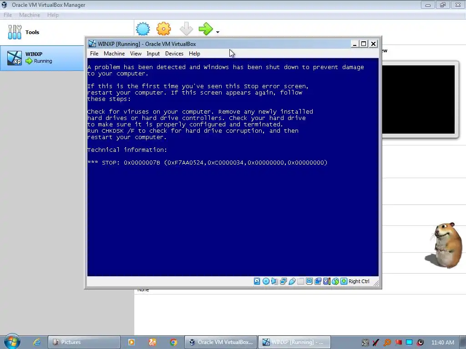Click the orange magnifier tray icon

387,343
